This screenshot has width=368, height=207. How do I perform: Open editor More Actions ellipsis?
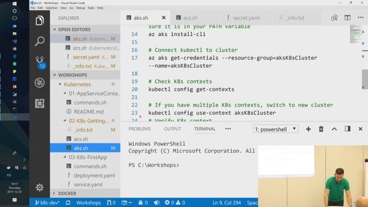pyautogui.click(x=361, y=17)
